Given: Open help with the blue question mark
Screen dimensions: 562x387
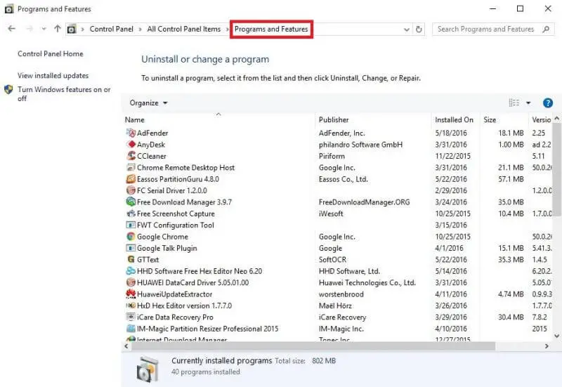Looking at the screenshot, I should [x=548, y=103].
